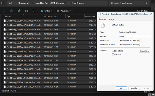This screenshot has width=155, height=96.
Task: Select the Generale tab in Proprietà
Action: pyautogui.click(x=102, y=19)
